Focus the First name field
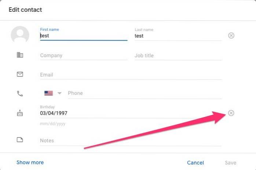Viewport: 256px width, 170px height. (83, 36)
